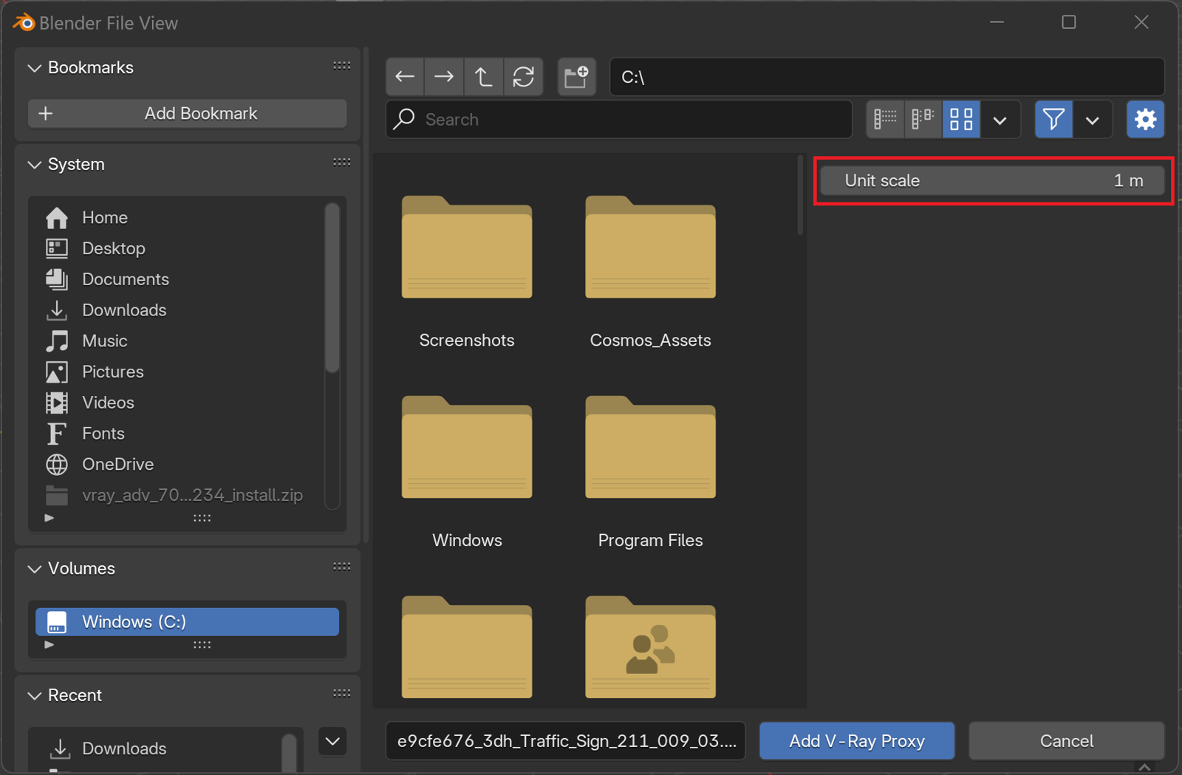Open Music in System list

(180, 341)
